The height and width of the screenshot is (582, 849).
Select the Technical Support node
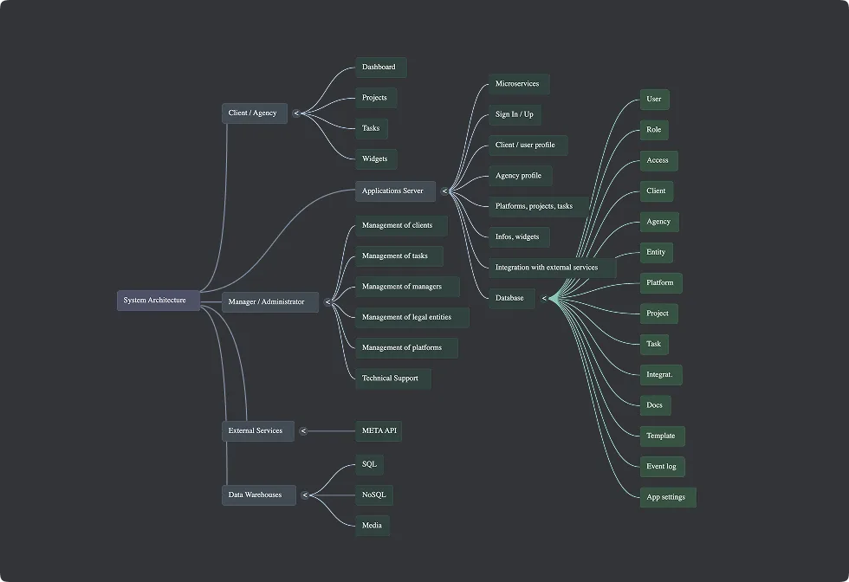click(x=392, y=378)
